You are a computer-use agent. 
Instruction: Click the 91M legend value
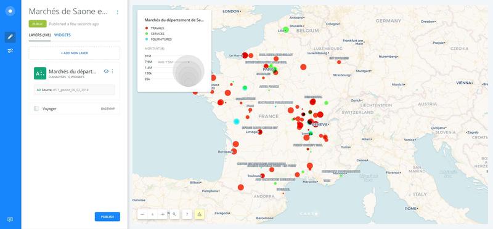tap(148, 55)
